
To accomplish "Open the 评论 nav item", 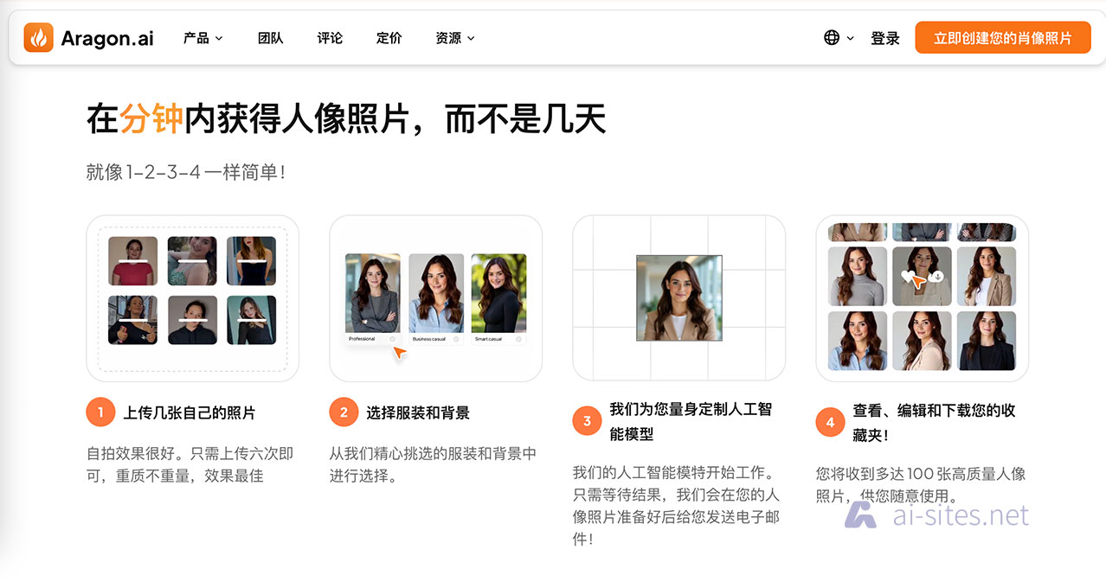I will pyautogui.click(x=330, y=38).
